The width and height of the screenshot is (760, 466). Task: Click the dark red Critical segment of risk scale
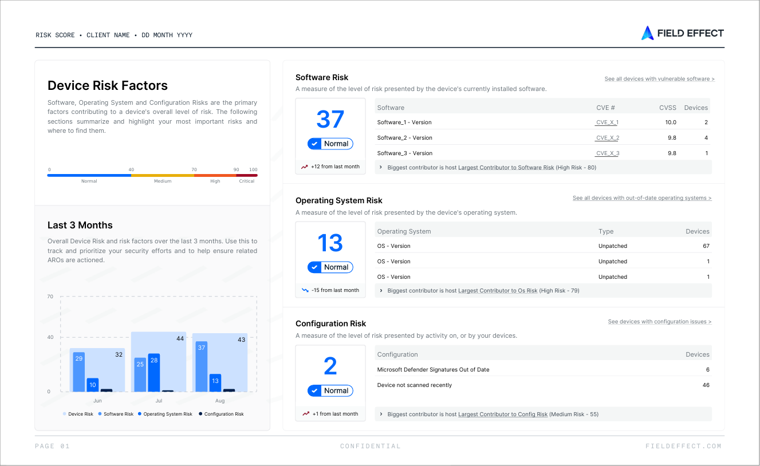(247, 175)
